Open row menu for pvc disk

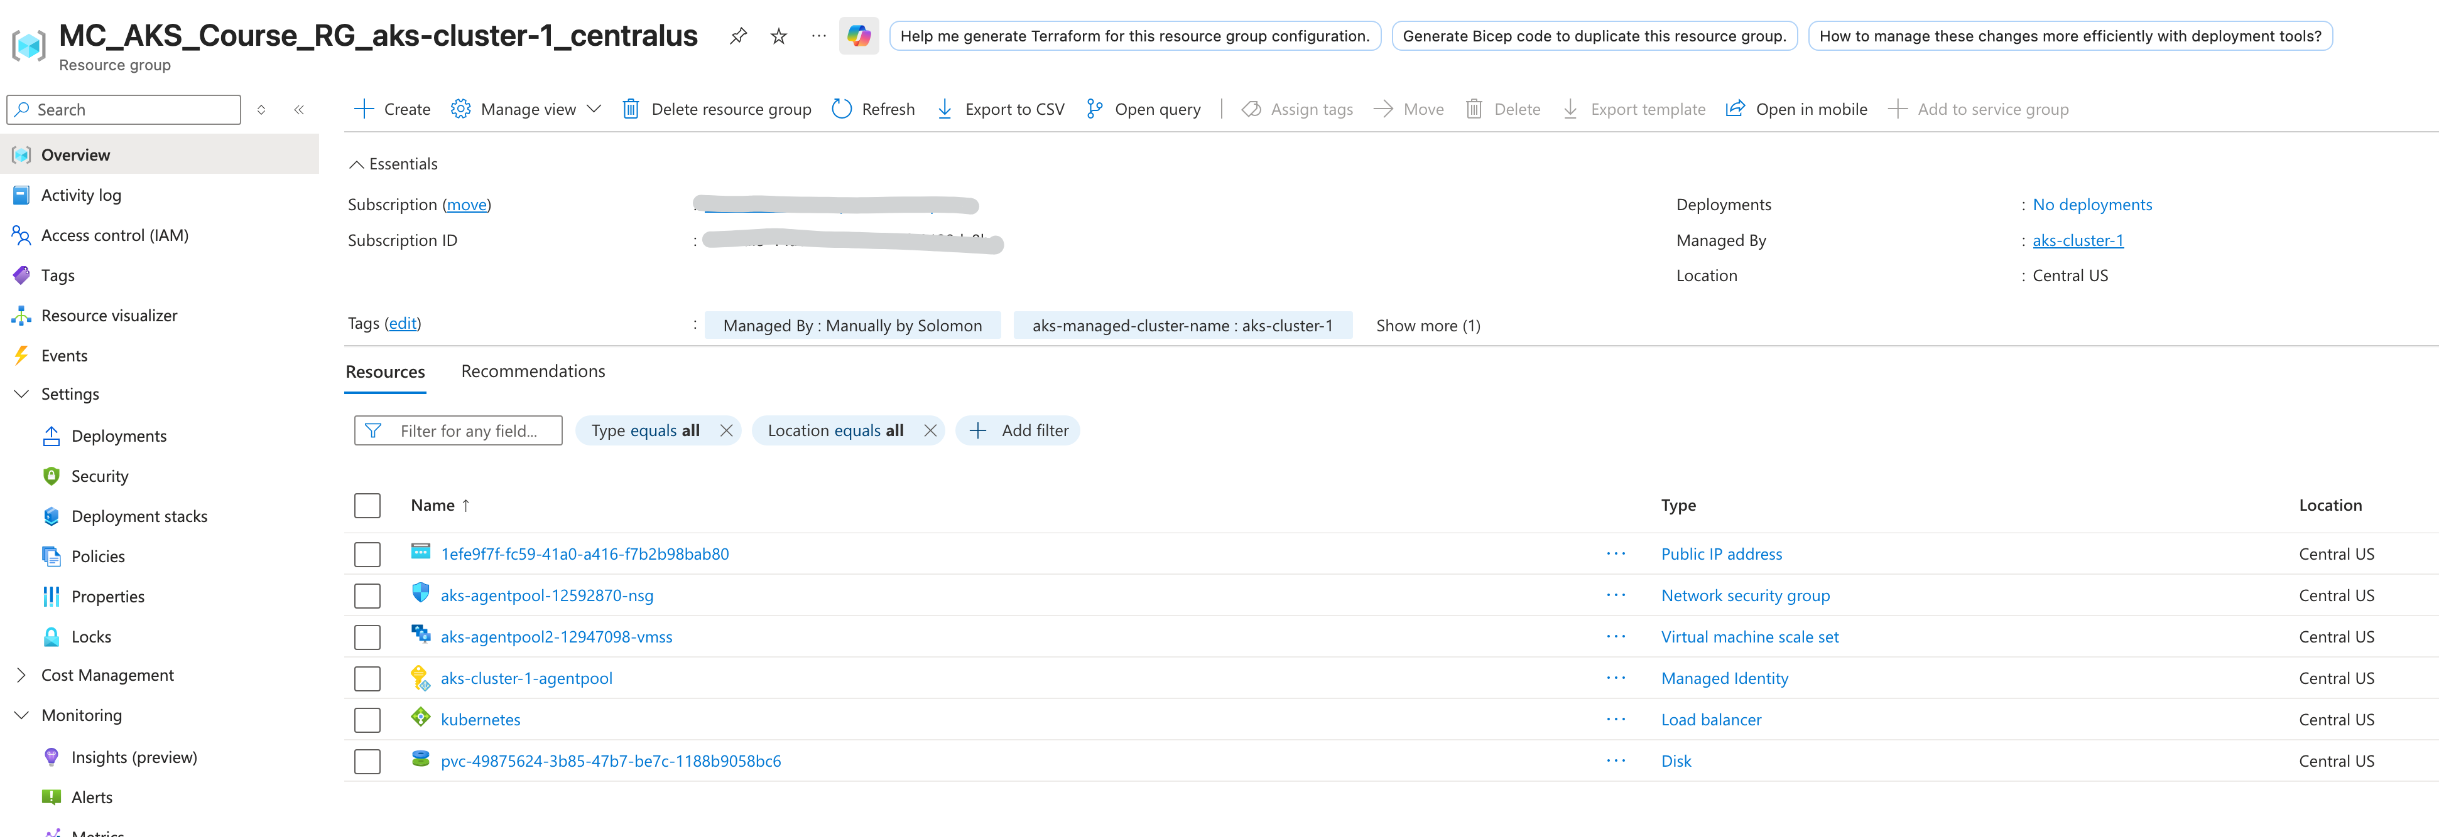(1616, 761)
